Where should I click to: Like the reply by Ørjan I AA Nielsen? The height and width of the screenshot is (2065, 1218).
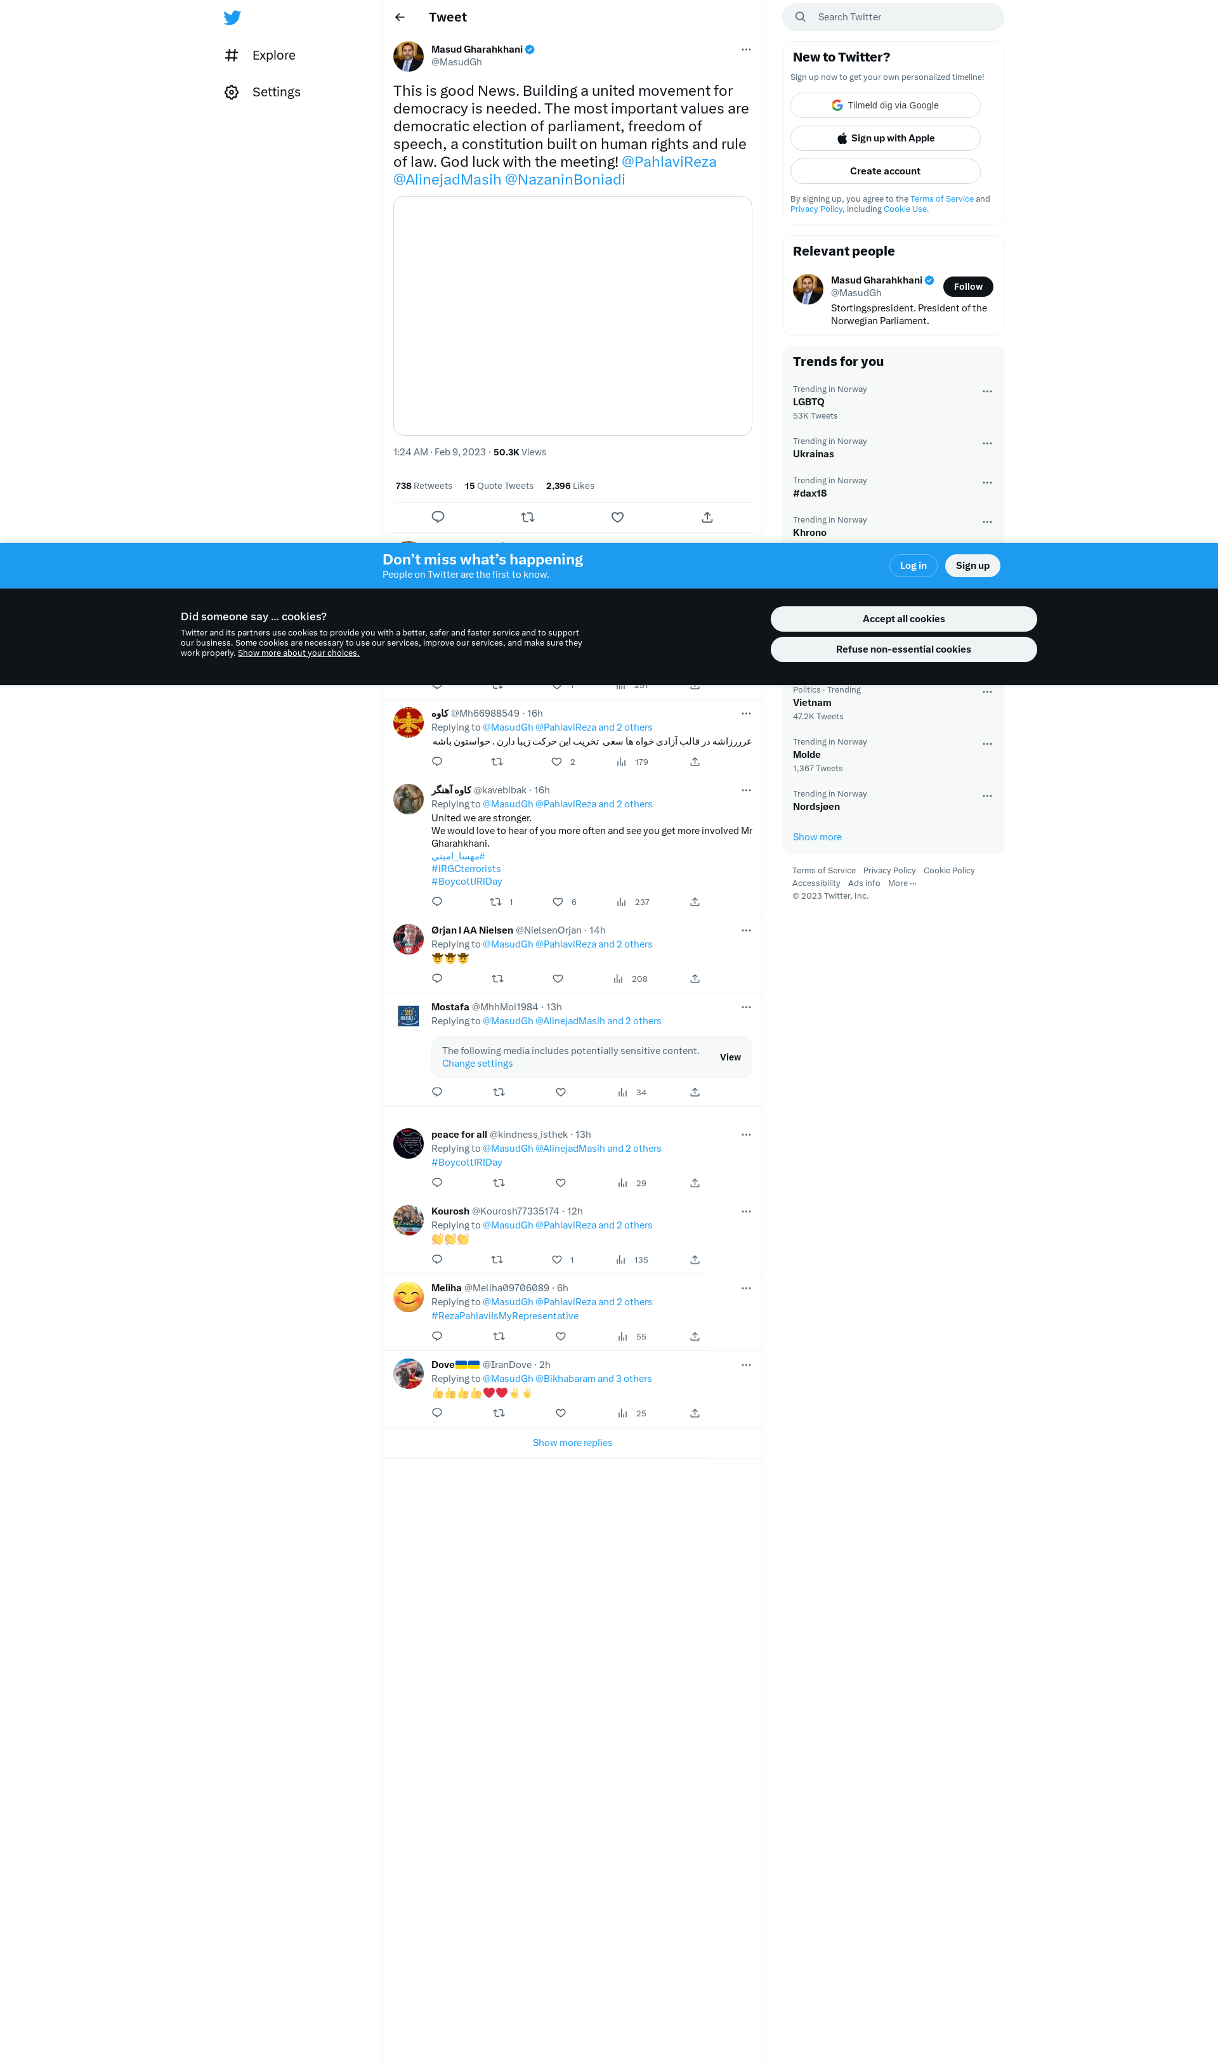point(558,979)
